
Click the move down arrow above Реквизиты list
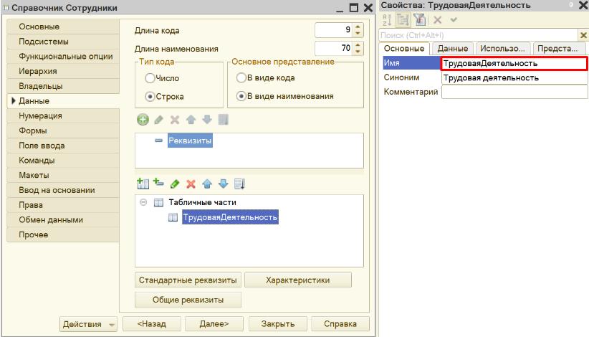click(x=207, y=120)
